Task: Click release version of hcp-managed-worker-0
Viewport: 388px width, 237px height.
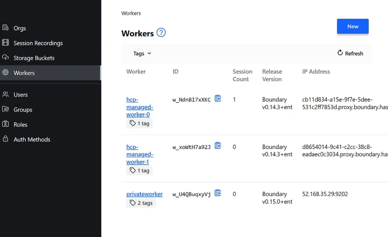Action: [277, 103]
